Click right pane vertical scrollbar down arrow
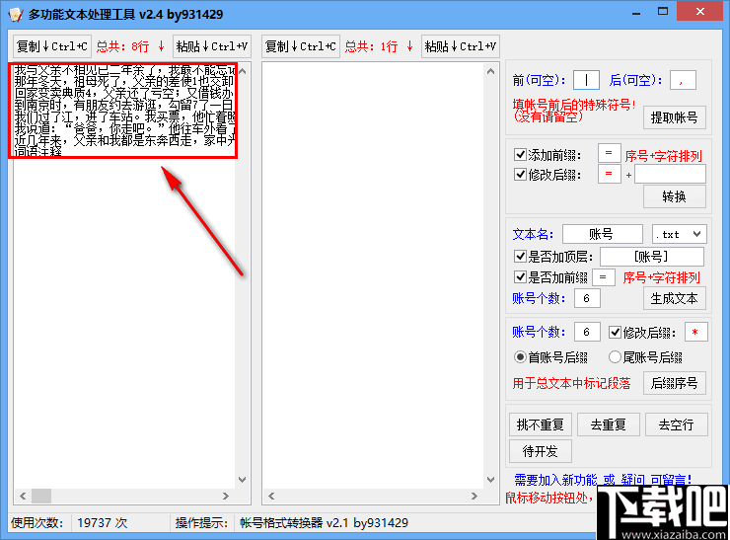Image resolution: width=730 pixels, height=540 pixels. 490,480
